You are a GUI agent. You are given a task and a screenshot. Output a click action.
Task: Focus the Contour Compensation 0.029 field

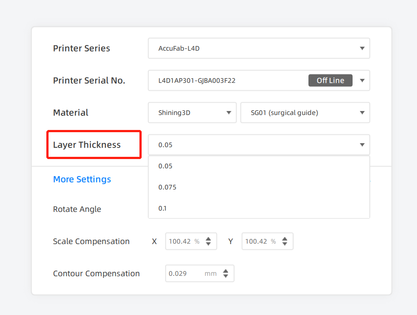(199, 273)
